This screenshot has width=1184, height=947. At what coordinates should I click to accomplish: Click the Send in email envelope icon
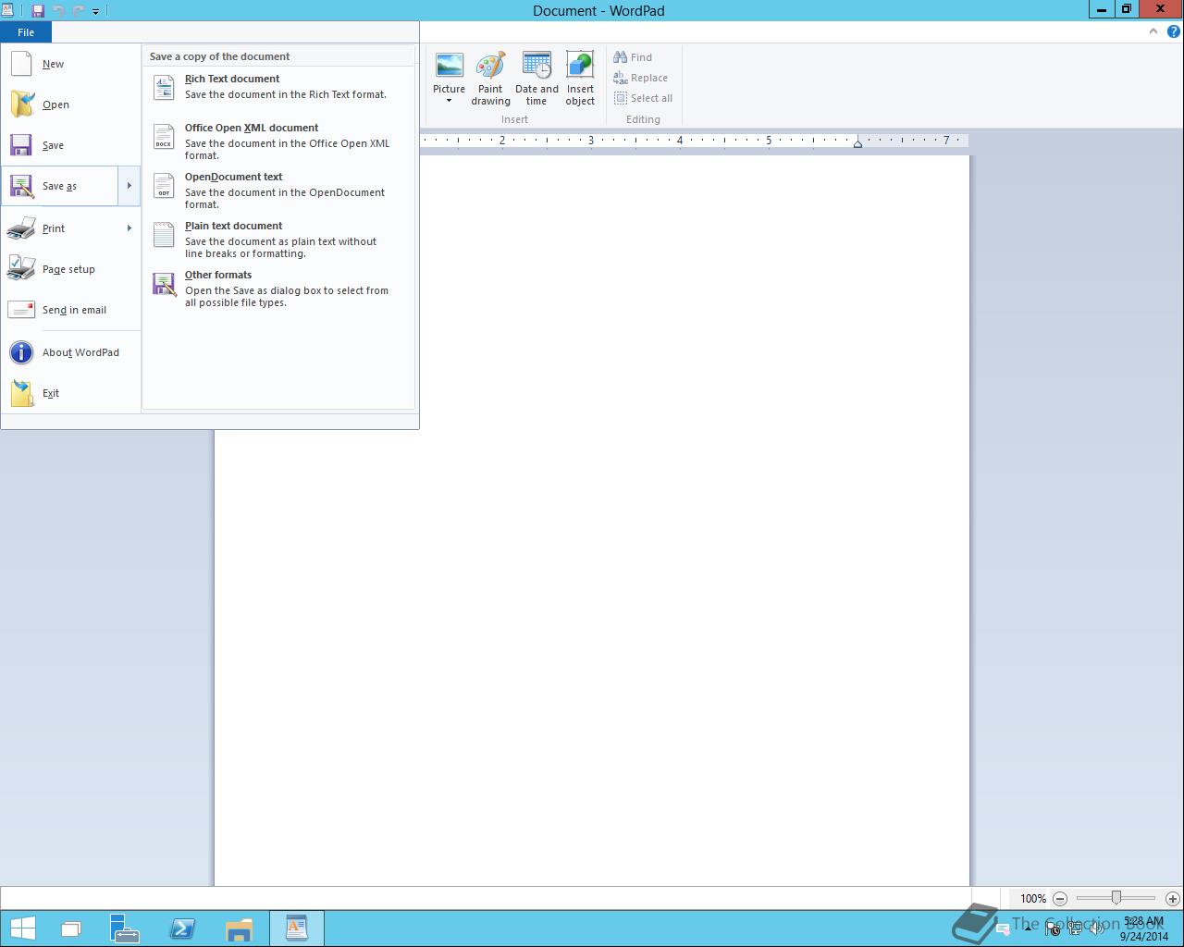[x=21, y=310]
